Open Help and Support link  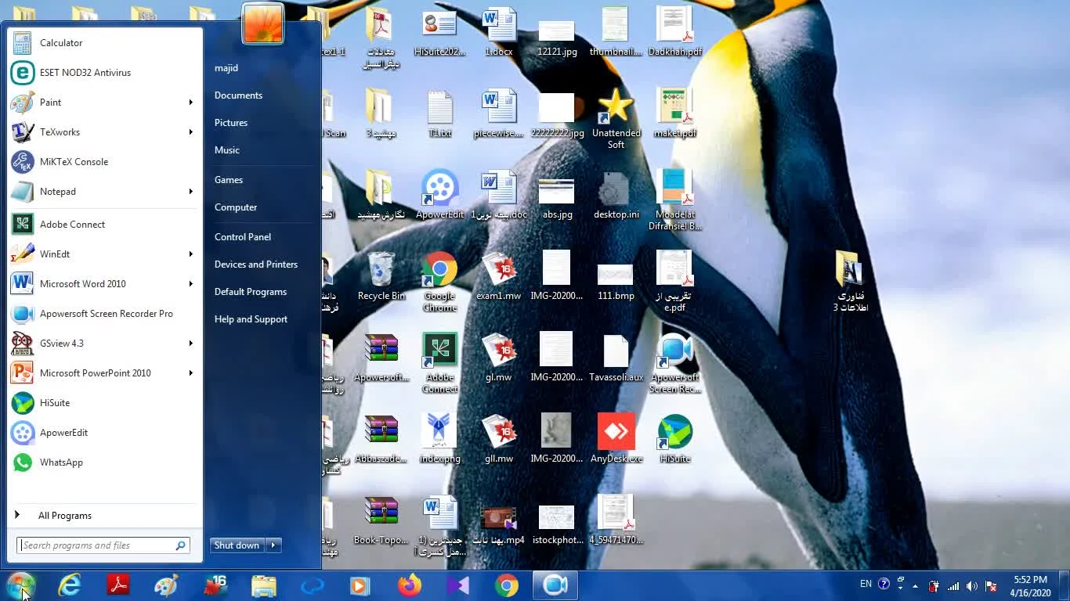251,319
